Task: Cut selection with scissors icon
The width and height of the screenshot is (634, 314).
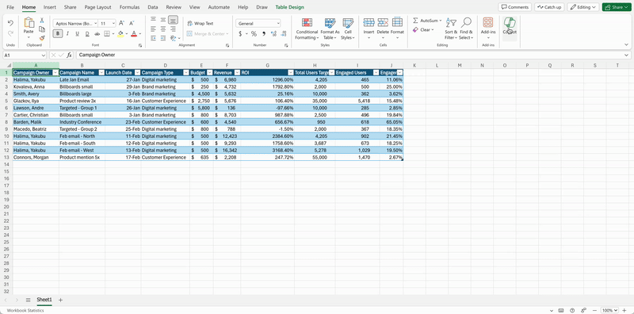Action: point(42,21)
